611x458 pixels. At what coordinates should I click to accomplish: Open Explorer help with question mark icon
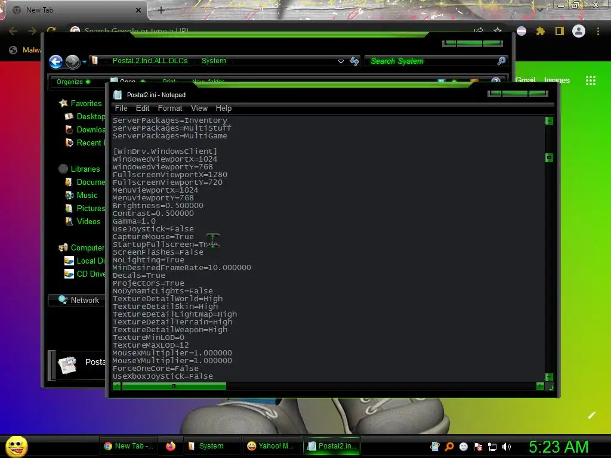[x=496, y=81]
